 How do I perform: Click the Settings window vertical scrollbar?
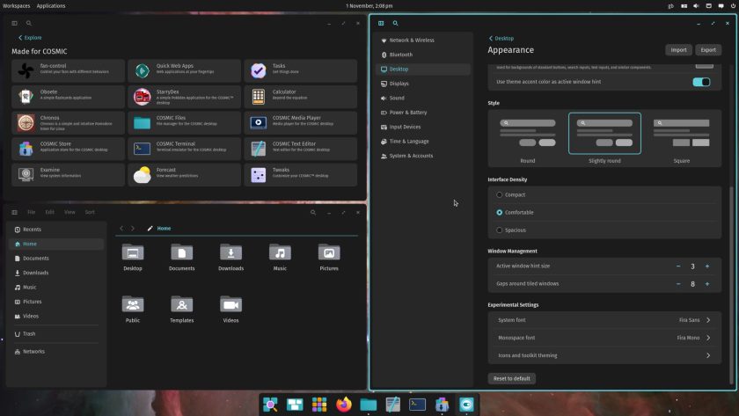[731, 284]
